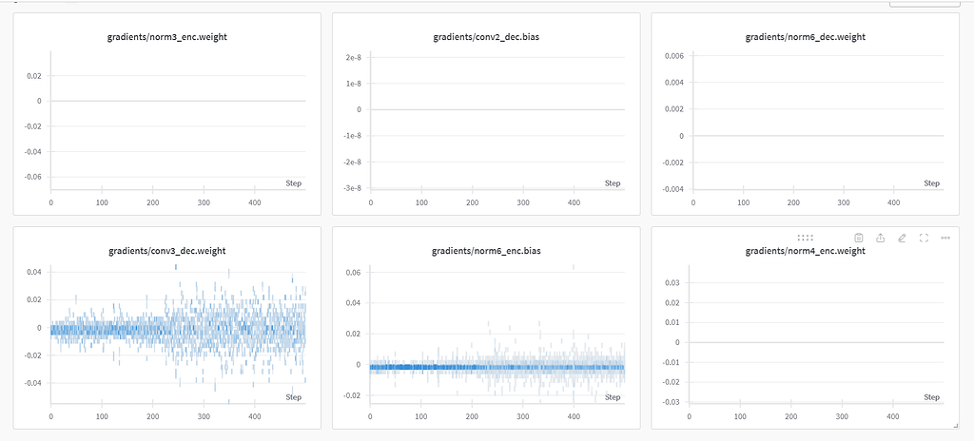Click the zero line in norm3_enc.weight plot
The height and width of the screenshot is (441, 974).
coord(178,101)
